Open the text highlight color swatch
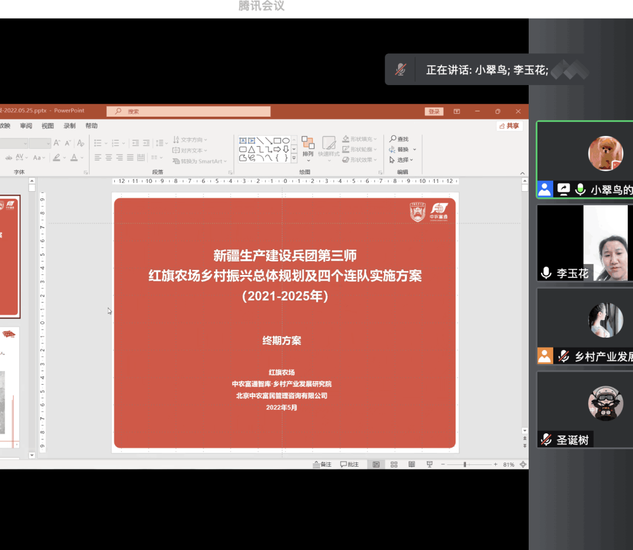This screenshot has width=633, height=550. pyautogui.click(x=56, y=158)
